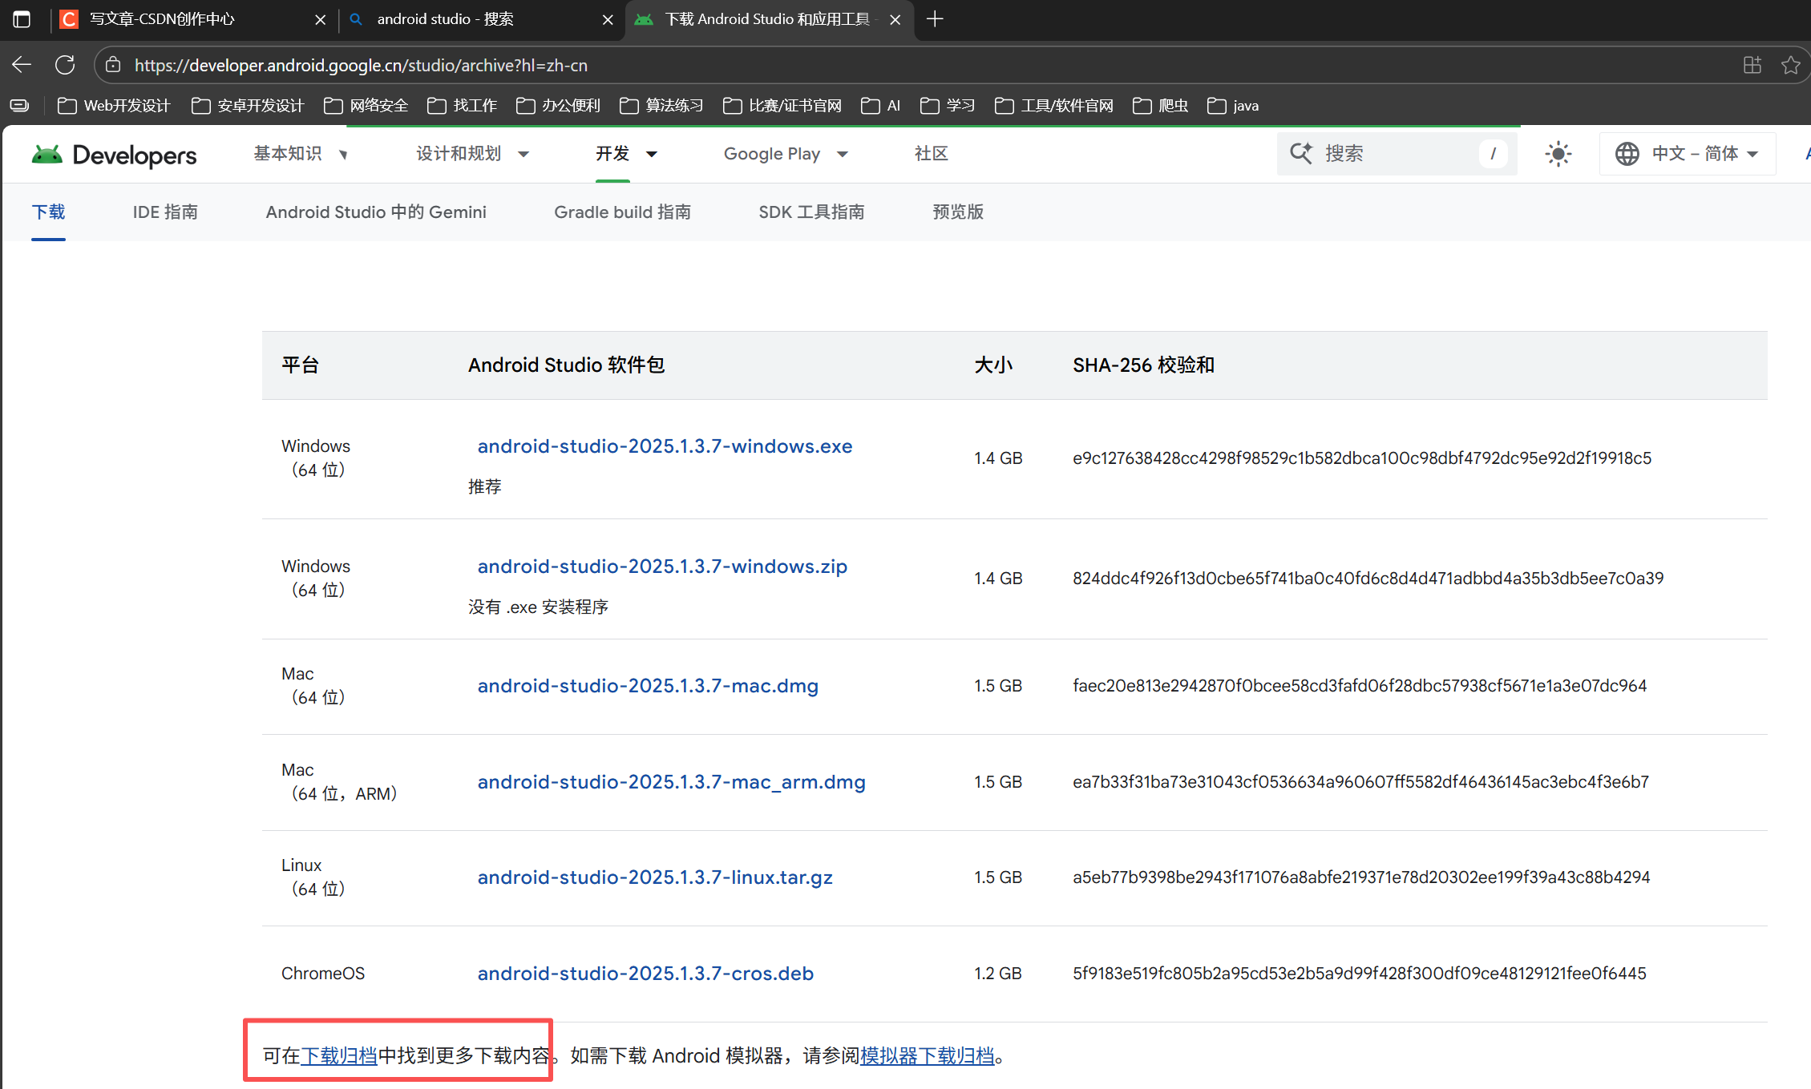1811x1089 pixels.
Task: Open the SDK 工具指南 tab
Action: pyautogui.click(x=811, y=212)
